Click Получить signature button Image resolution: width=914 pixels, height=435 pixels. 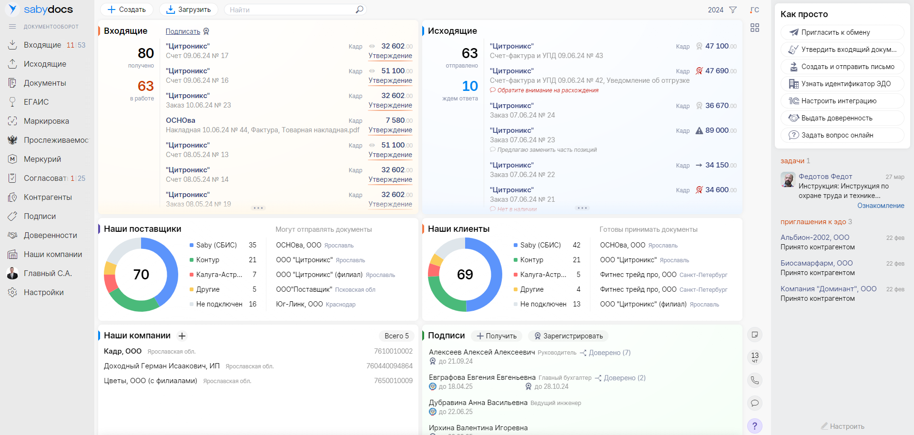coord(497,336)
